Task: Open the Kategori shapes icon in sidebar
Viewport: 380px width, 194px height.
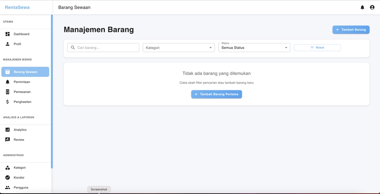Action: pyautogui.click(x=8, y=168)
